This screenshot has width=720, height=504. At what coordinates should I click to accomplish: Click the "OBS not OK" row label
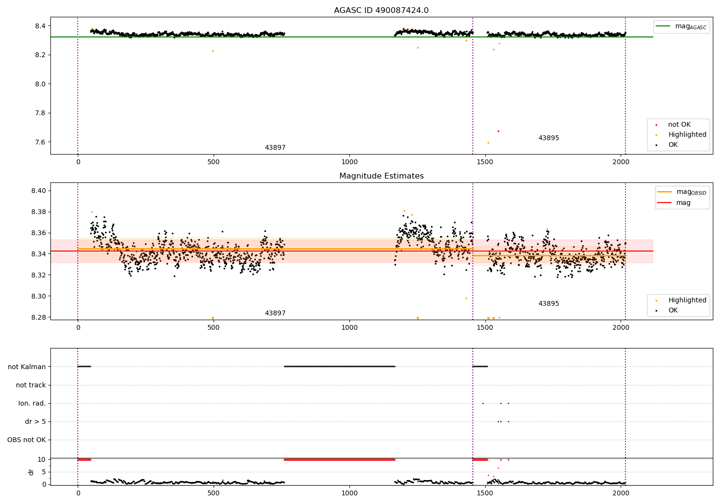click(x=26, y=440)
